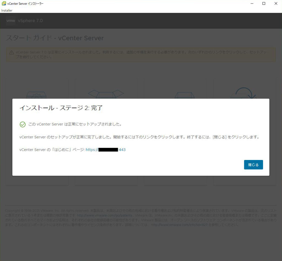Maximize the vCenter Server installer window
Screen dimensions: 282x261
click(264, 3)
